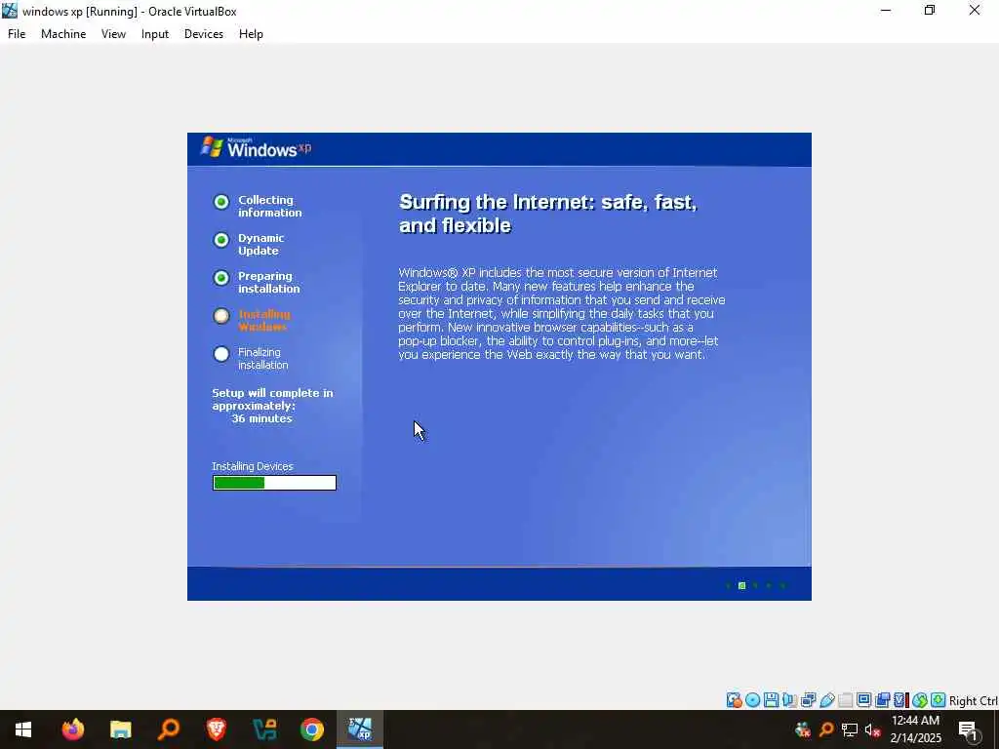This screenshot has height=749, width=999.
Task: Open the Help menu
Action: click(x=251, y=34)
